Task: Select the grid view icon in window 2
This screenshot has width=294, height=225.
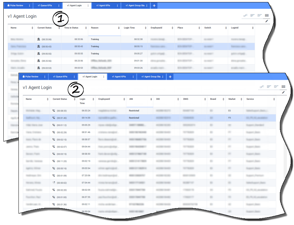Action: 283,87
